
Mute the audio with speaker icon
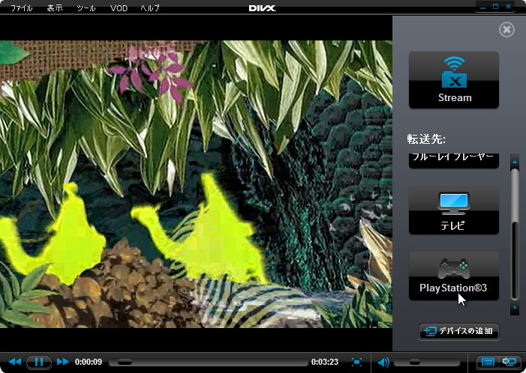(x=383, y=362)
